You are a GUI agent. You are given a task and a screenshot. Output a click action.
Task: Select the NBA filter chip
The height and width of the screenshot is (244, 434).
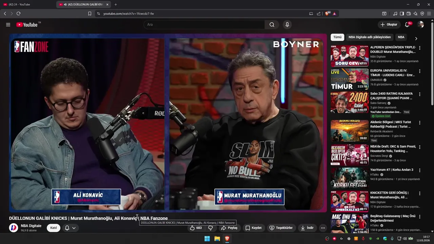point(401,37)
